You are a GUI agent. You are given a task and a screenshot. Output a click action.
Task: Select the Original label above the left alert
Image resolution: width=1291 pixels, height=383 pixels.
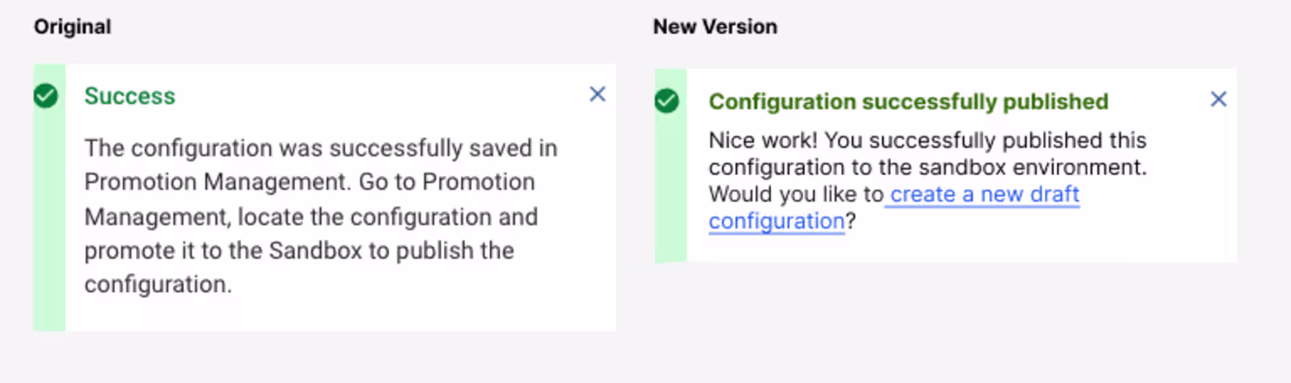point(72,27)
